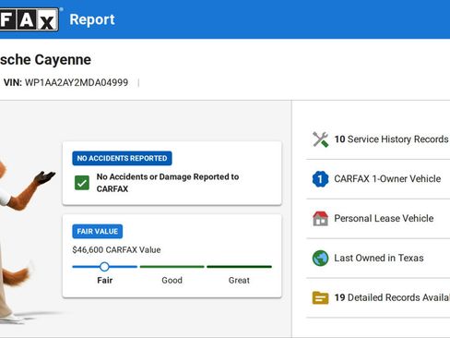Open CARFAX 1-Owner Vehicle details
This screenshot has width=450, height=338.
(x=378, y=179)
